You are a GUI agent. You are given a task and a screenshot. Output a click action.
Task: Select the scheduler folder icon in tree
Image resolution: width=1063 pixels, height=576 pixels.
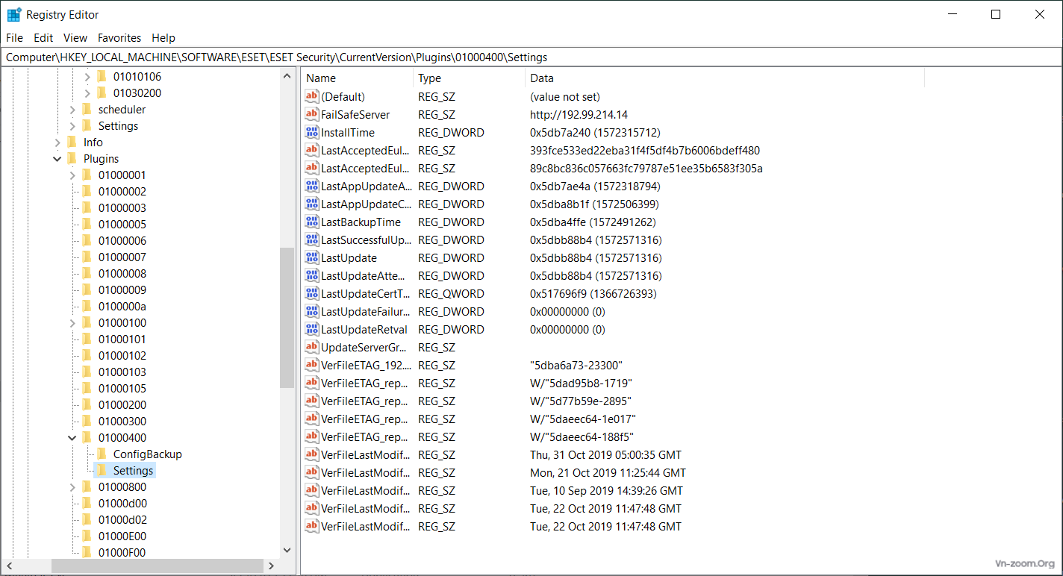coord(87,110)
